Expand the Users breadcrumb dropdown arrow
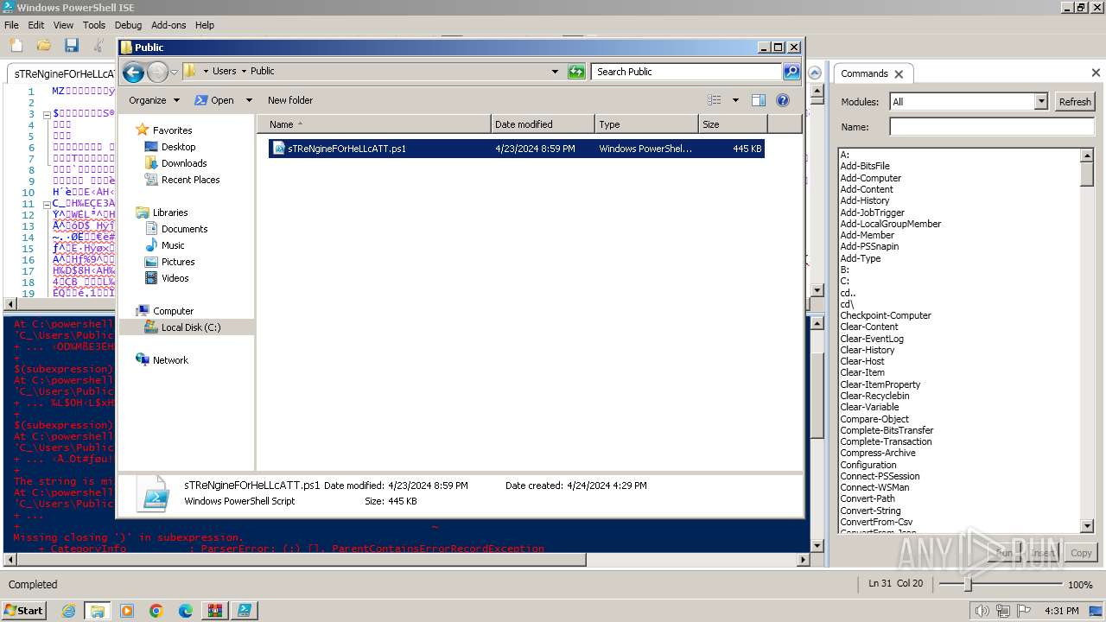This screenshot has height=622, width=1106. pos(206,72)
